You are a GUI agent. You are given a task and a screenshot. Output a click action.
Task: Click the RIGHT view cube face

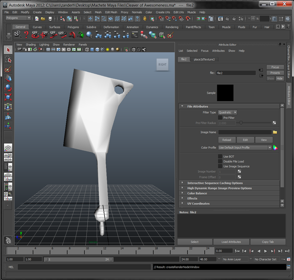(x=162, y=65)
